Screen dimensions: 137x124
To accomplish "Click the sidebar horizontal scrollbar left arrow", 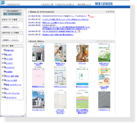I will coord(1,116).
